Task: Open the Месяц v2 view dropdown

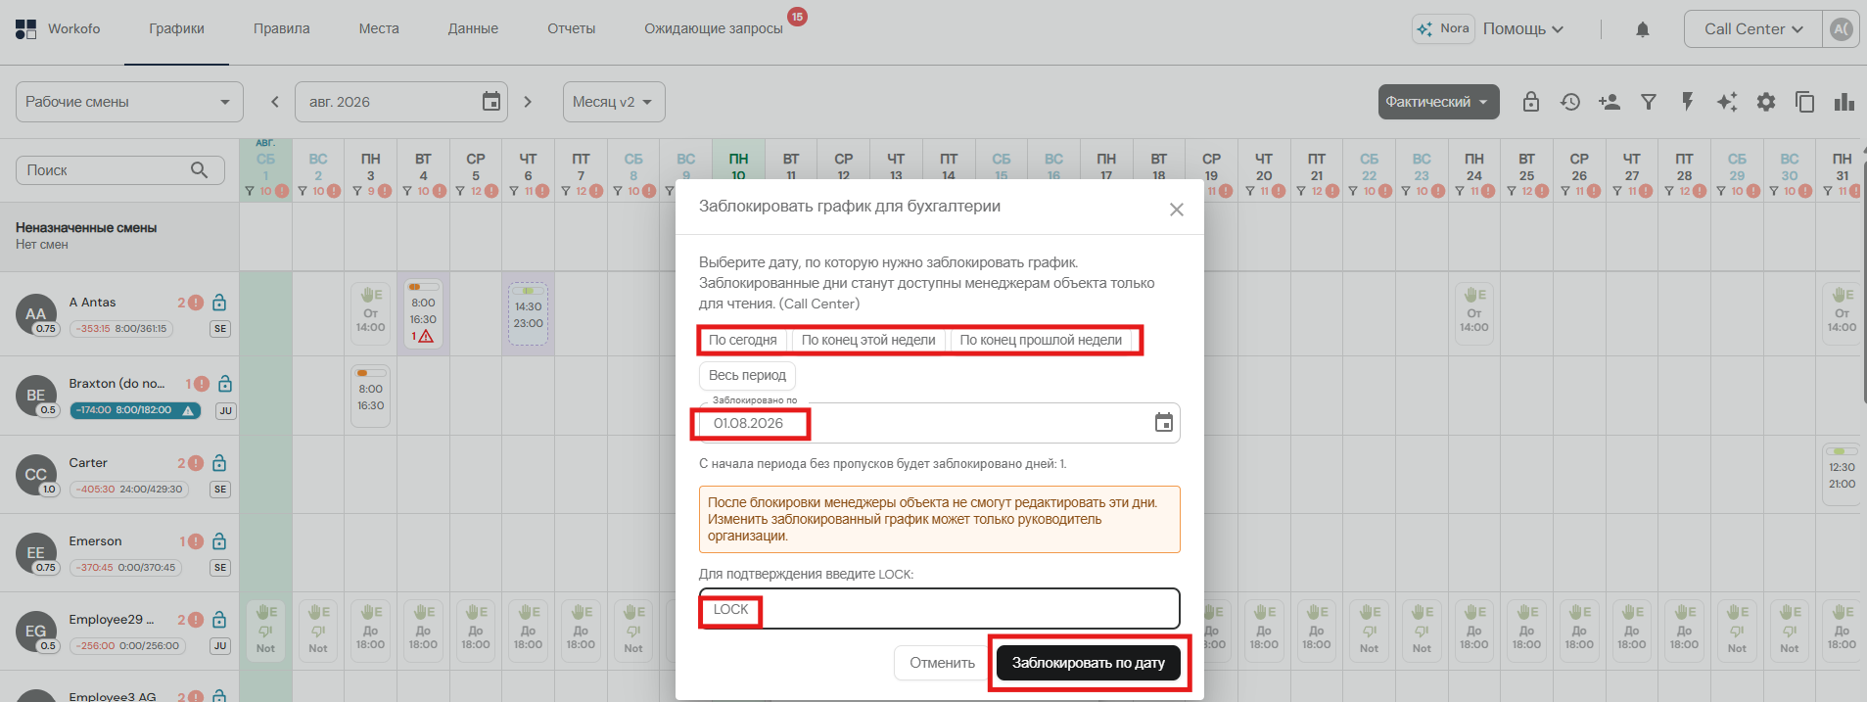Action: pyautogui.click(x=614, y=102)
